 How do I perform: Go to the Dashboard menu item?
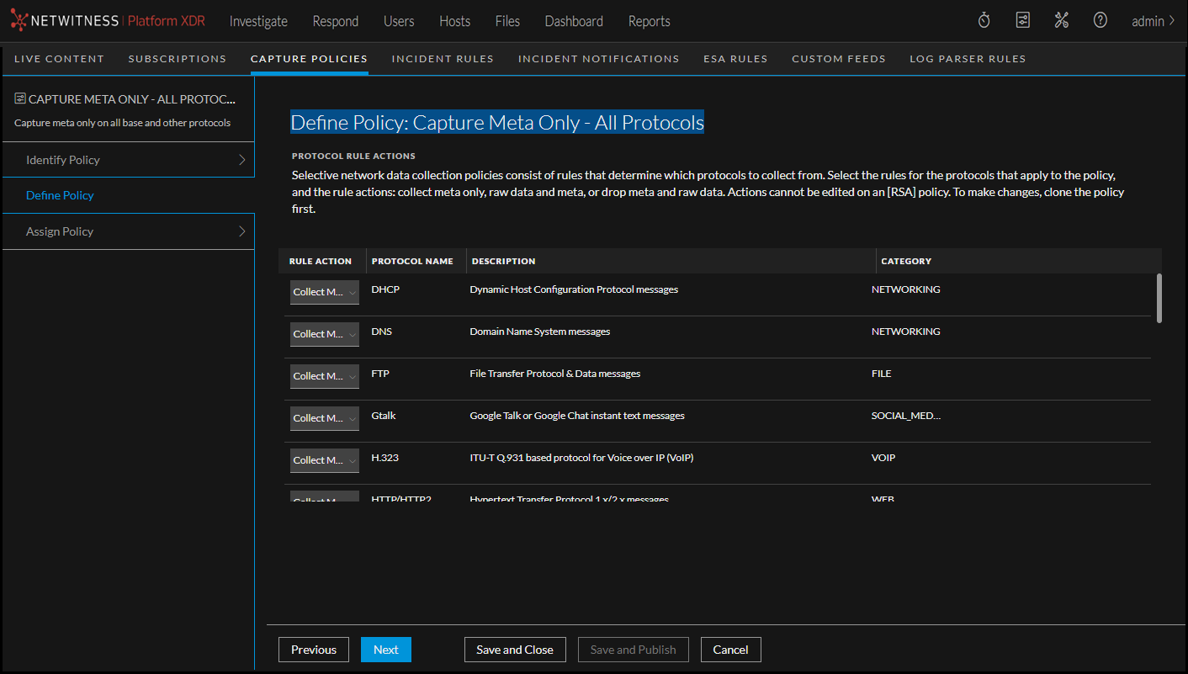click(573, 20)
